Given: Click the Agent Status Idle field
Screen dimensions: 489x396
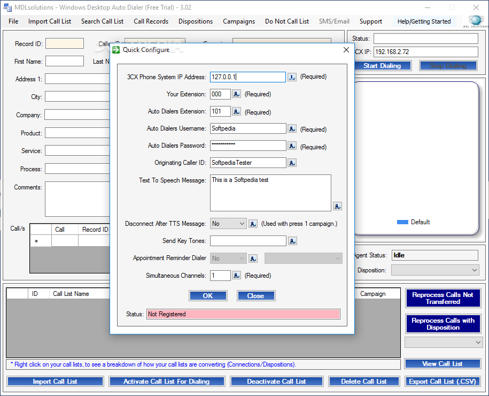Looking at the screenshot, I should tap(434, 255).
